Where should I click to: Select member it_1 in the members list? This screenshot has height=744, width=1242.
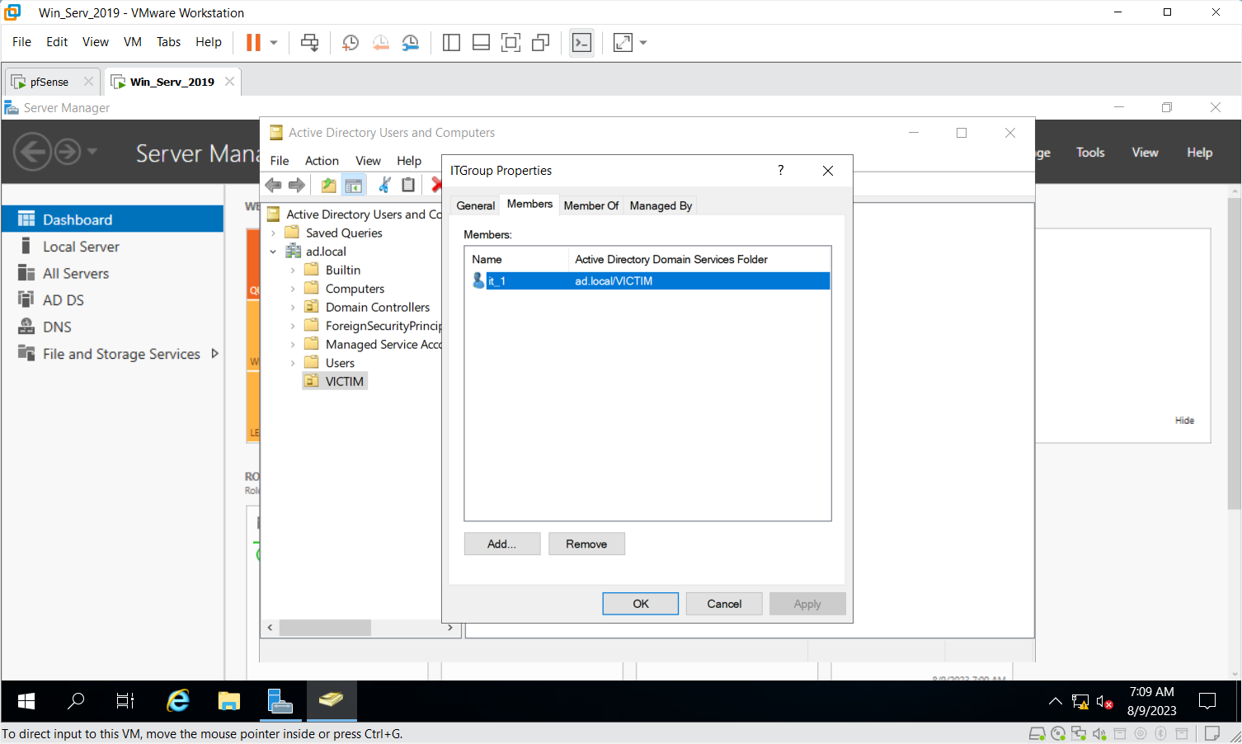647,281
